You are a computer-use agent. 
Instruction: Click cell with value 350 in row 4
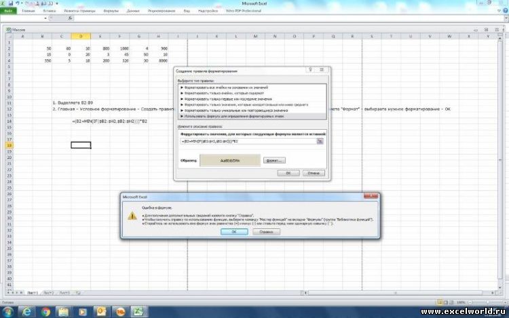(42, 60)
